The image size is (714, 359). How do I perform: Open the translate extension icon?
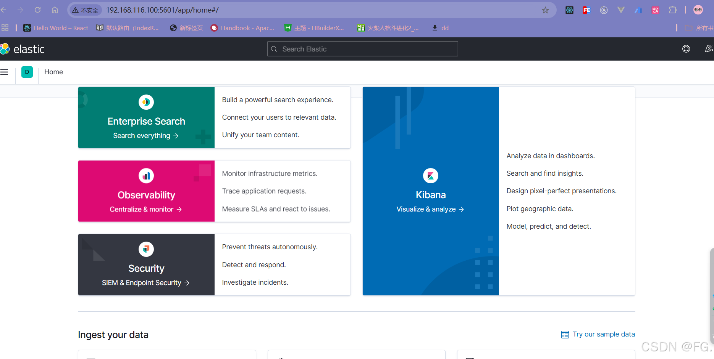pos(655,10)
